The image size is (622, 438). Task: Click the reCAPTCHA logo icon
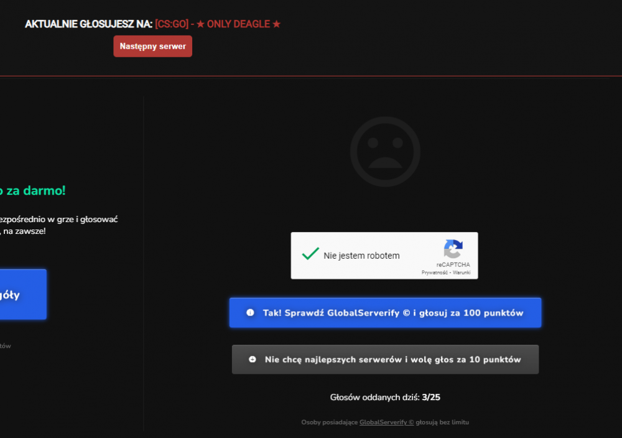tap(453, 249)
